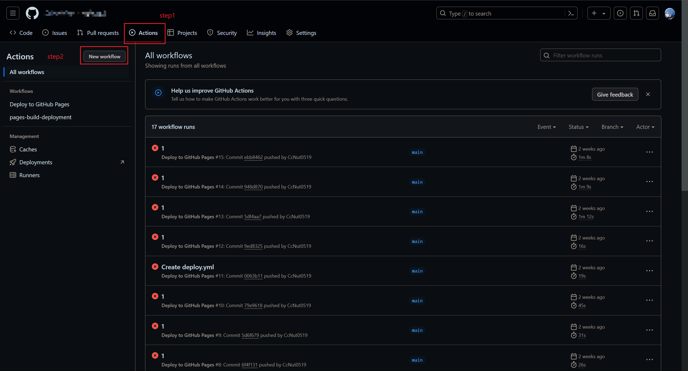Expand the create new dropdown caret

point(604,13)
